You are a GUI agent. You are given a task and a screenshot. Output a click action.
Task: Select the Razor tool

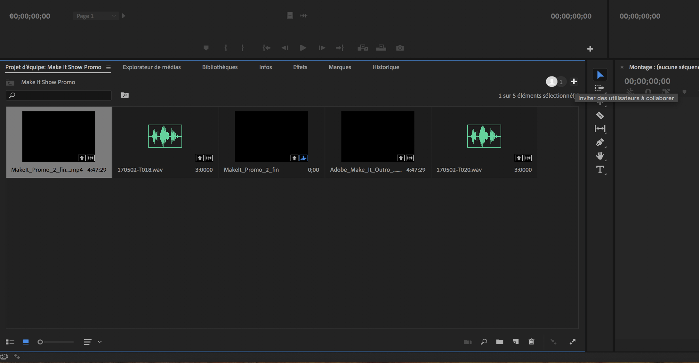coord(600,115)
